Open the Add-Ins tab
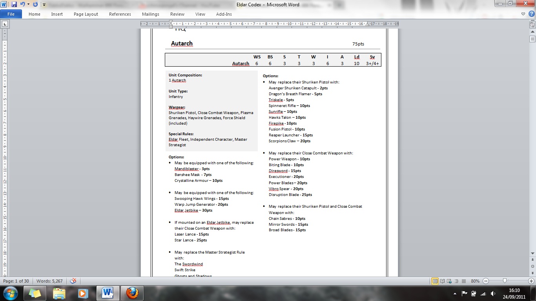536x301 pixels. pyautogui.click(x=224, y=14)
